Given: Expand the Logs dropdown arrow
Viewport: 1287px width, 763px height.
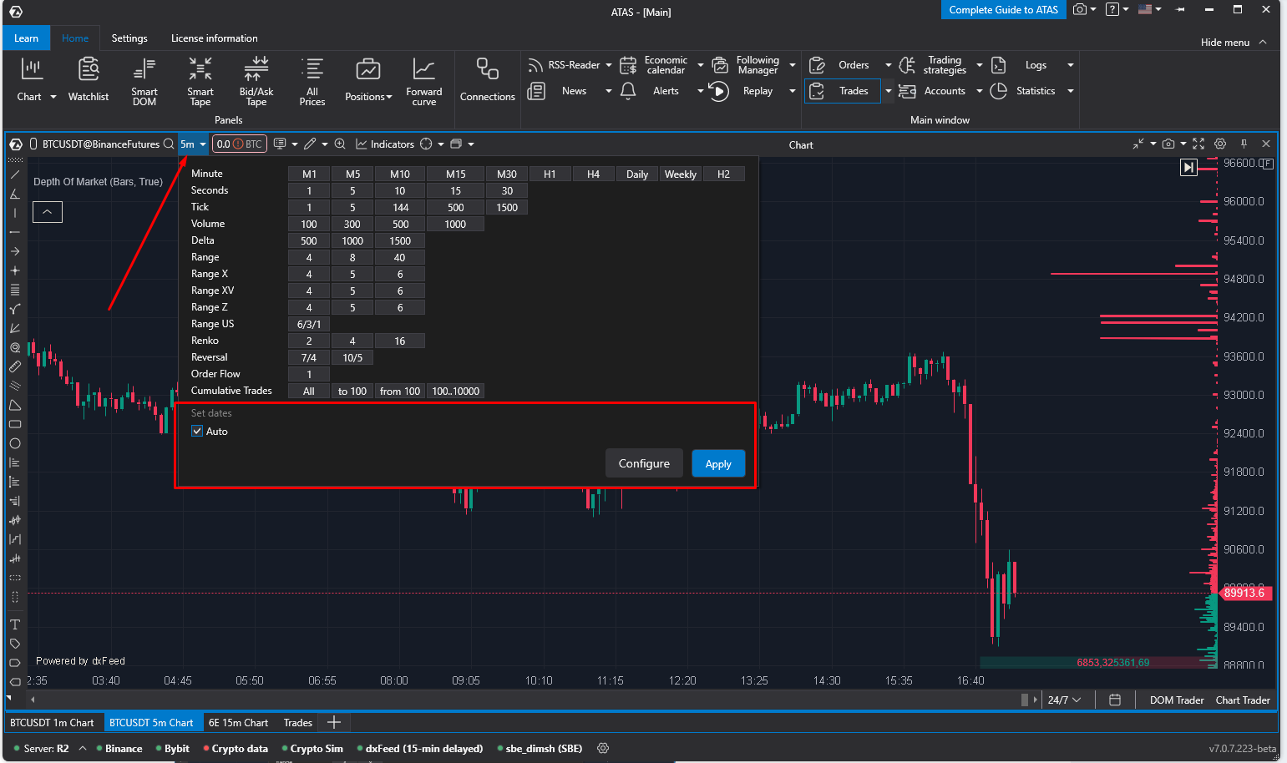Looking at the screenshot, I should (1071, 65).
